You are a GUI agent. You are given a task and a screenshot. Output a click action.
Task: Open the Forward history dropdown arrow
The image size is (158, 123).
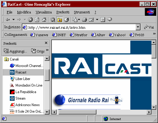pos(25,20)
